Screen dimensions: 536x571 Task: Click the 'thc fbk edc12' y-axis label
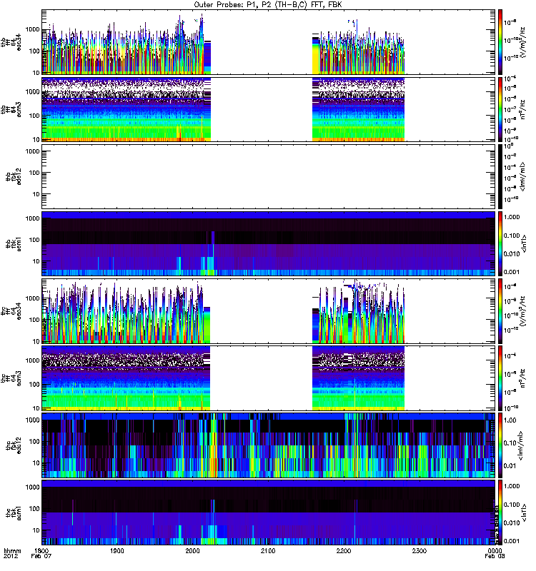[14, 445]
